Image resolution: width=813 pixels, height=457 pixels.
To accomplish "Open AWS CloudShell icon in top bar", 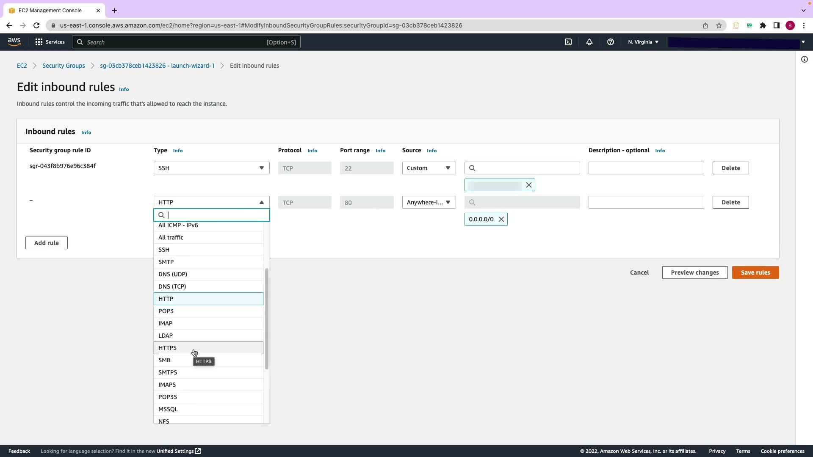I will coord(568,42).
